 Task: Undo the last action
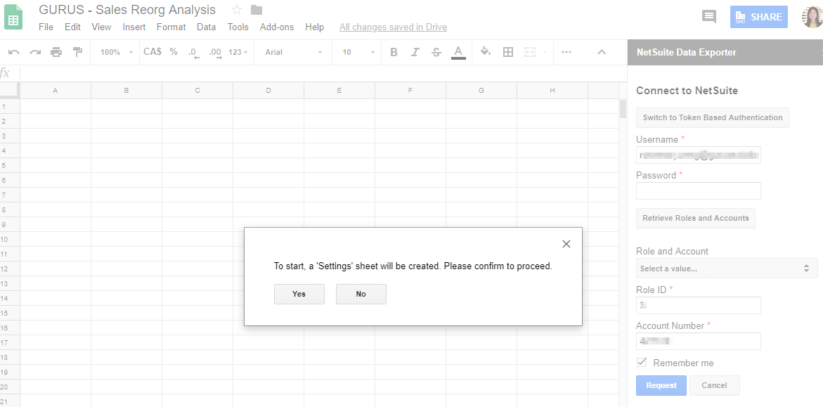pos(14,51)
